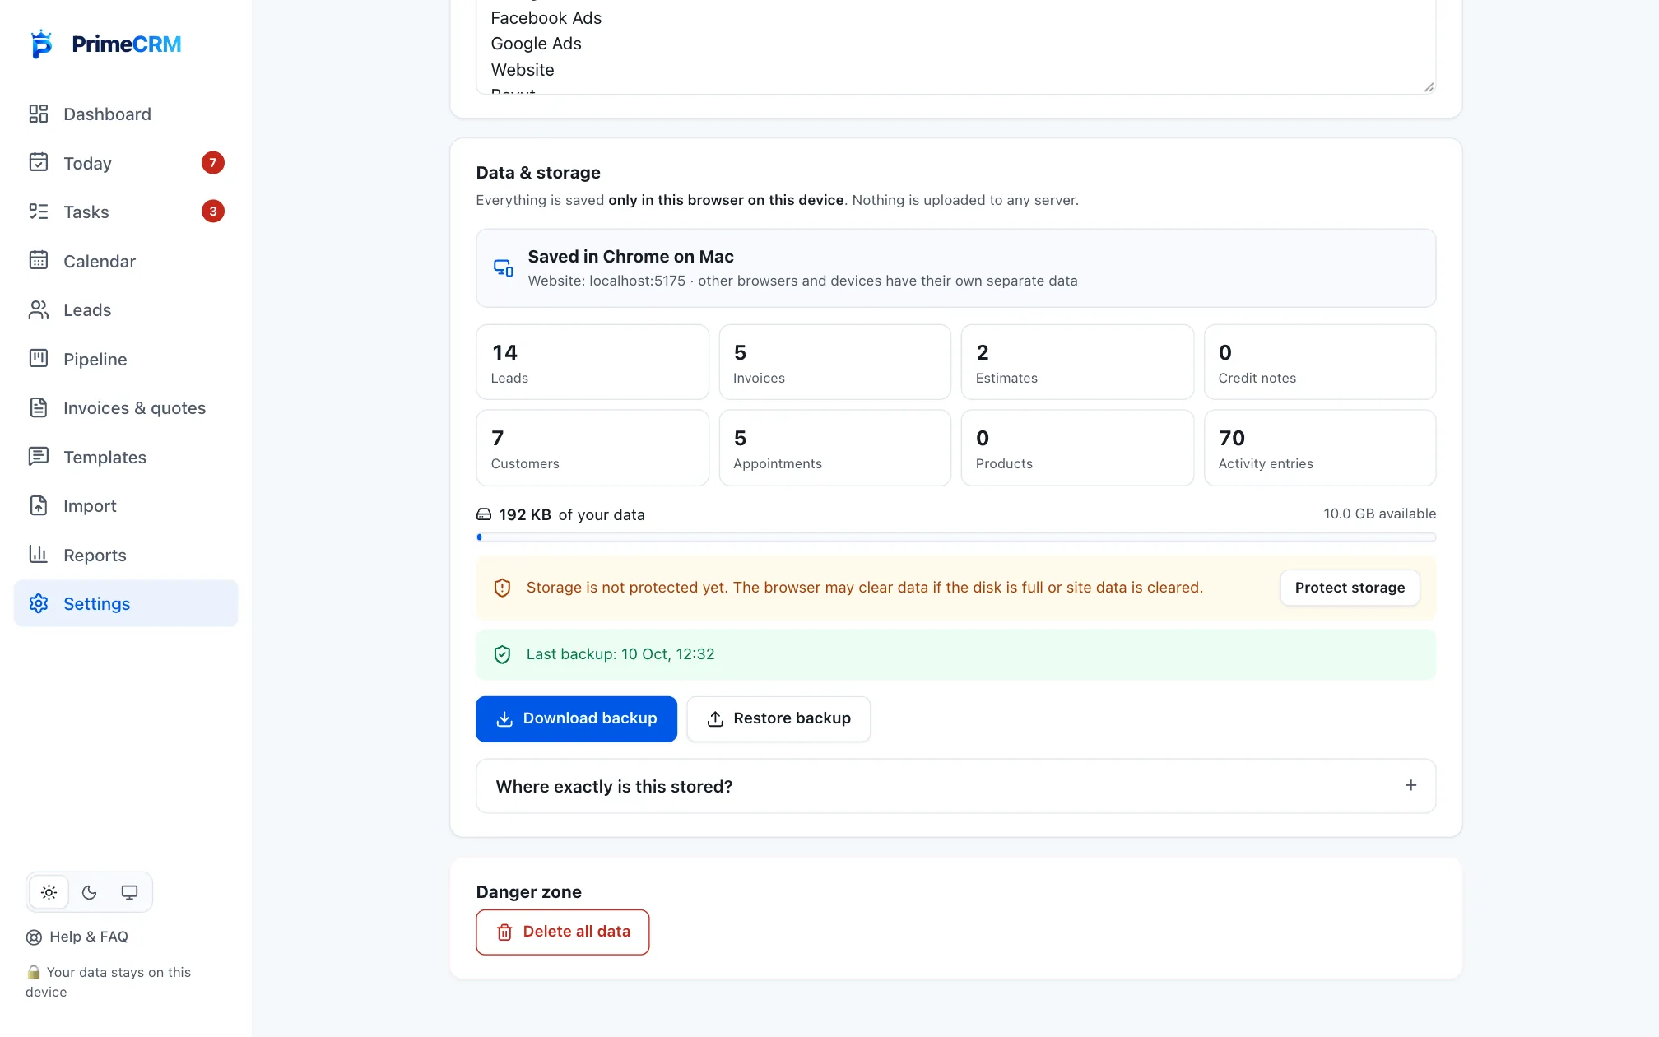This screenshot has height=1037, width=1659.
Task: Click '10.0 GB available' text
Action: [x=1379, y=514]
